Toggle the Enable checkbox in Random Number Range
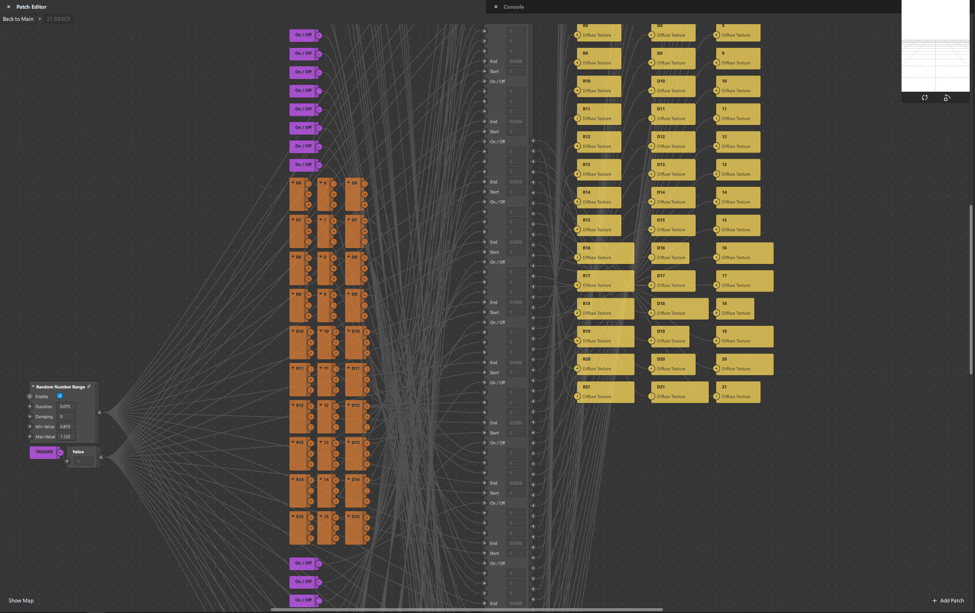This screenshot has height=613, width=975. [x=60, y=396]
